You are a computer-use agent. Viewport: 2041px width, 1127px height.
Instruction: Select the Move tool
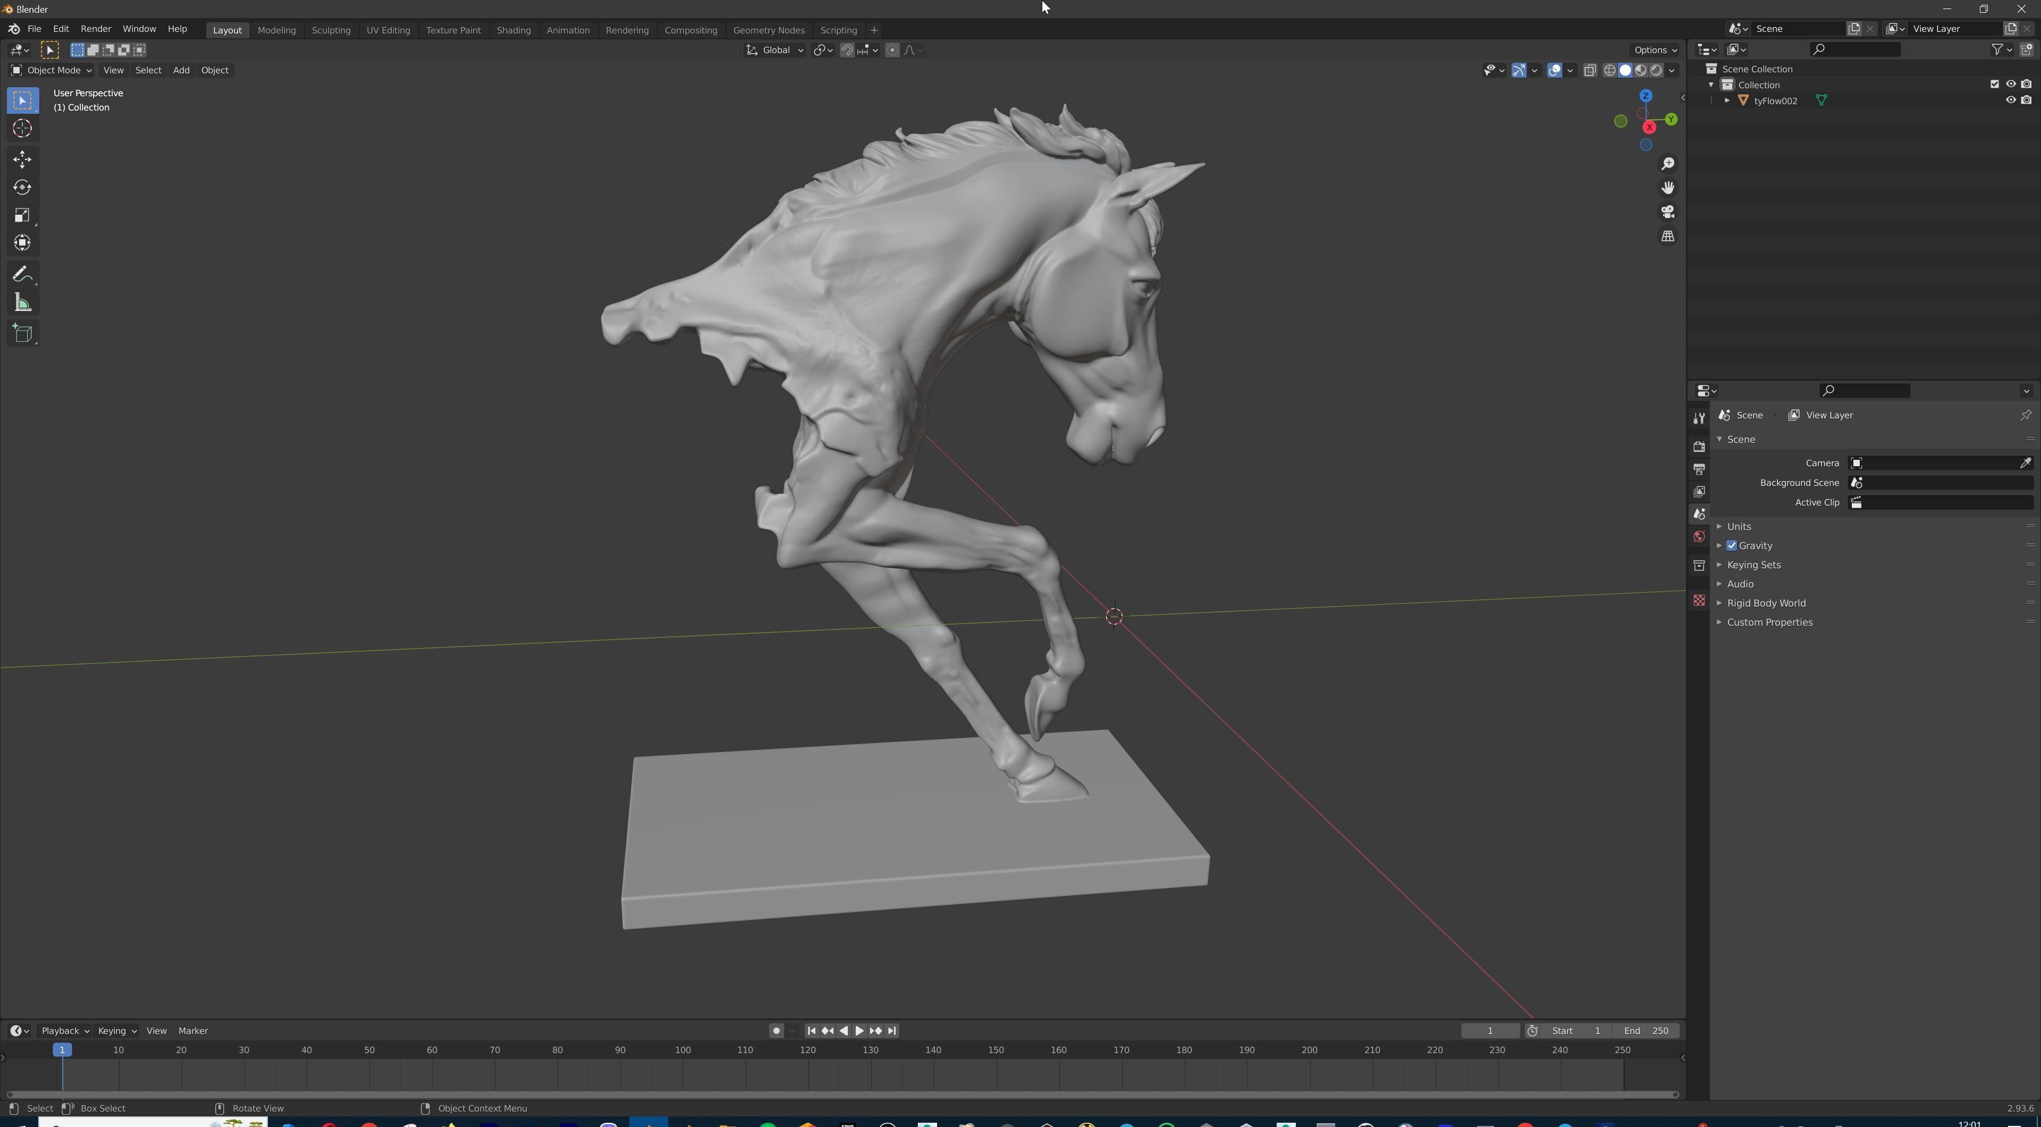tap(22, 159)
